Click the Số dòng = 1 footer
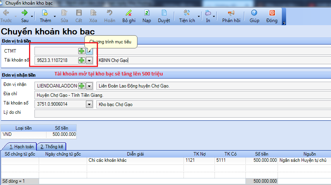The width and height of the screenshot is (331, 185). pyautogui.click(x=20, y=181)
